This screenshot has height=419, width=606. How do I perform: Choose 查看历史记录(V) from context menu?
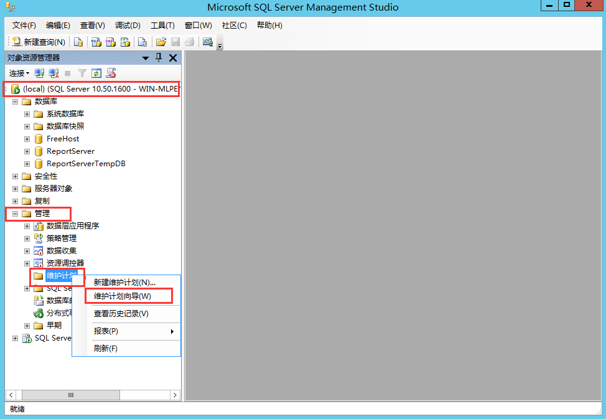coord(121,314)
